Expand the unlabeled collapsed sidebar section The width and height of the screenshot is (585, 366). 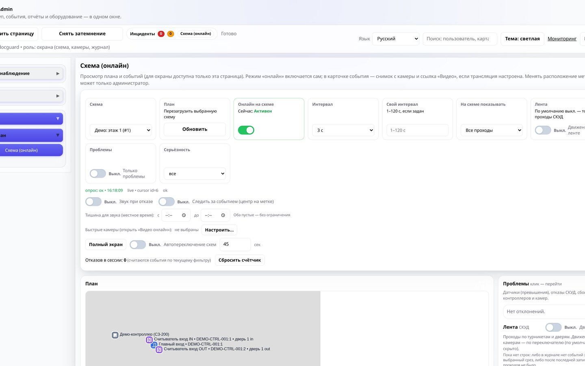(30, 96)
